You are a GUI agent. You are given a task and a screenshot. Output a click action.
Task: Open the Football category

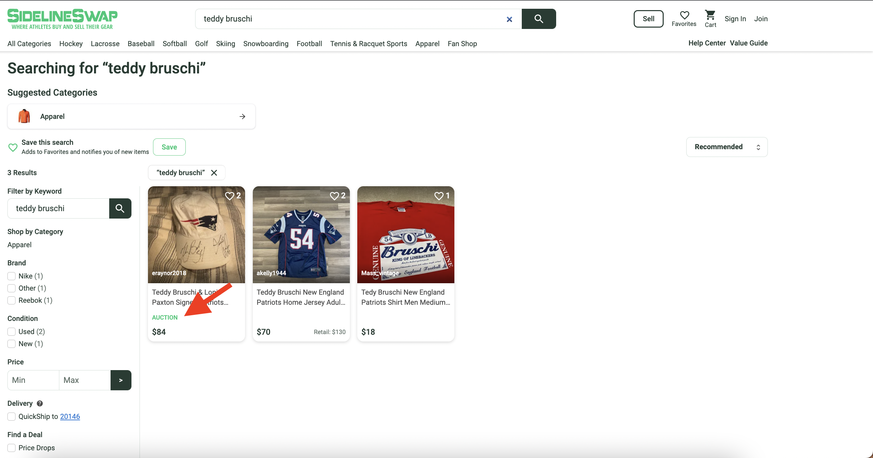(x=309, y=44)
